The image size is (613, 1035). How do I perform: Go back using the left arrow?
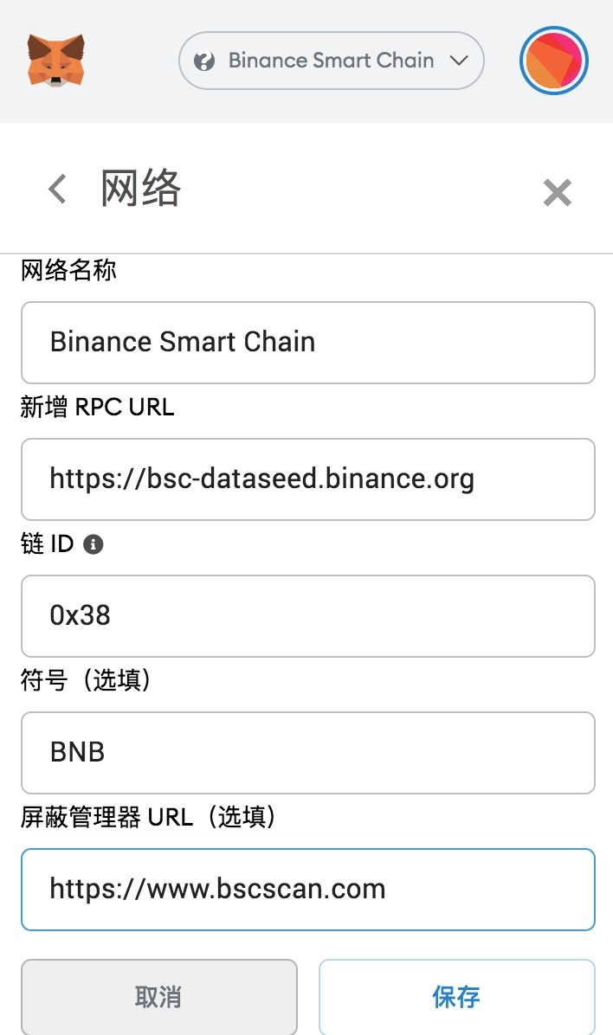tap(57, 189)
